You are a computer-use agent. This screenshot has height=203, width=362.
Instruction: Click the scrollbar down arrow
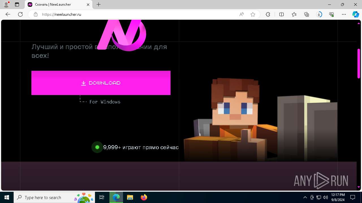[x=359, y=187]
